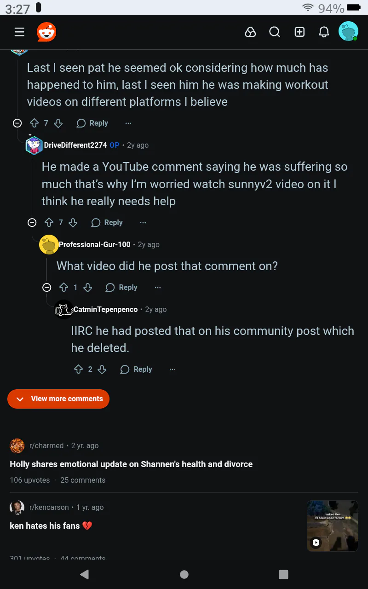The width and height of the screenshot is (368, 589).
Task: Open the Reddit Answers icon in header
Action: (250, 32)
